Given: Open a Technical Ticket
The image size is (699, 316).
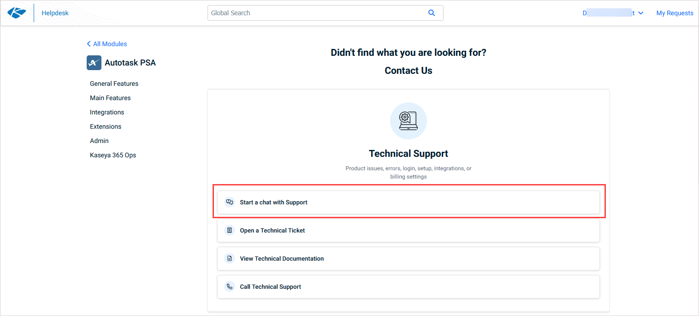Looking at the screenshot, I should [x=272, y=230].
